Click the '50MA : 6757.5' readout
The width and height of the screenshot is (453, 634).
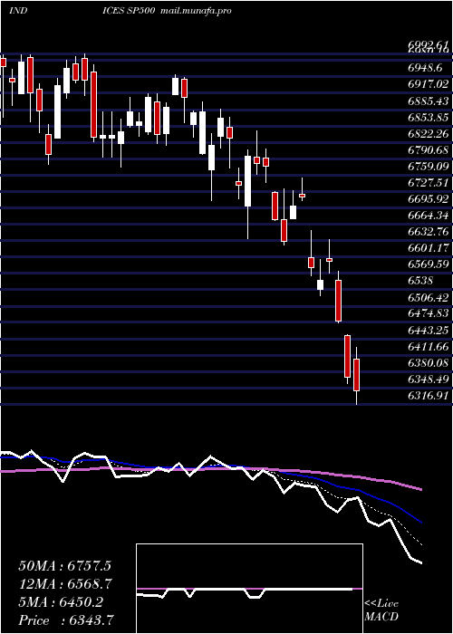64,566
